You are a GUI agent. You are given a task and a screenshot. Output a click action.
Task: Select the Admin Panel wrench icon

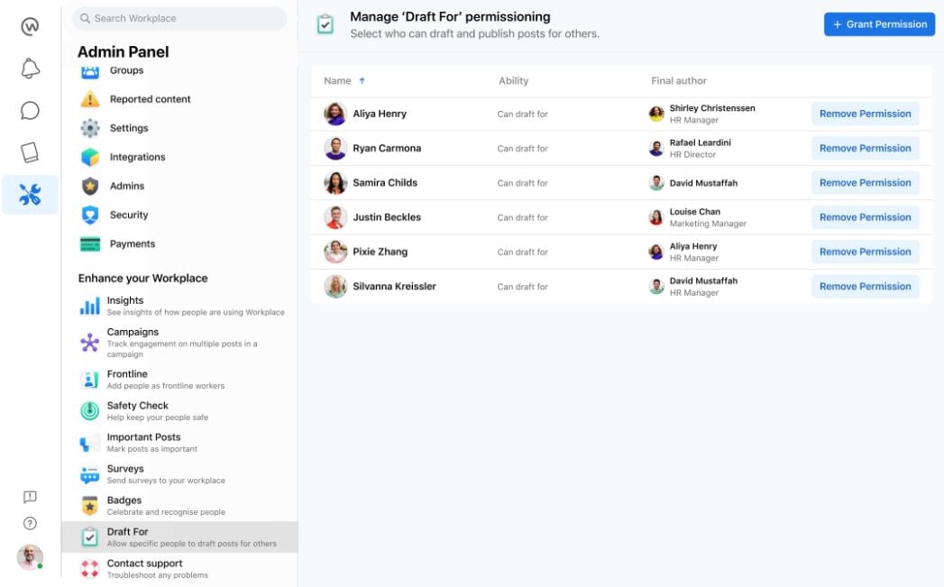30,194
